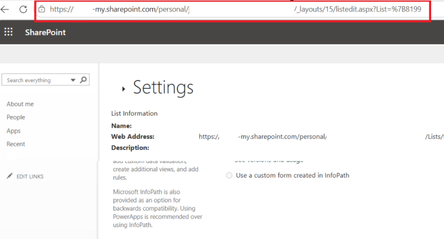Image resolution: width=444 pixels, height=239 pixels.
Task: Click the SharePoint title in header
Action: tap(45, 33)
